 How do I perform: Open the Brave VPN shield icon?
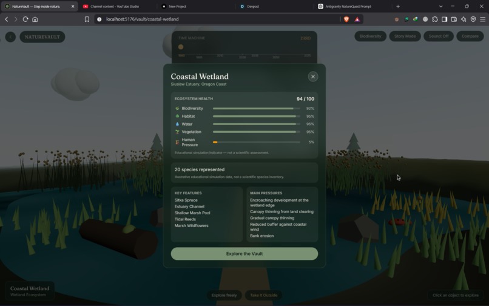(473, 19)
